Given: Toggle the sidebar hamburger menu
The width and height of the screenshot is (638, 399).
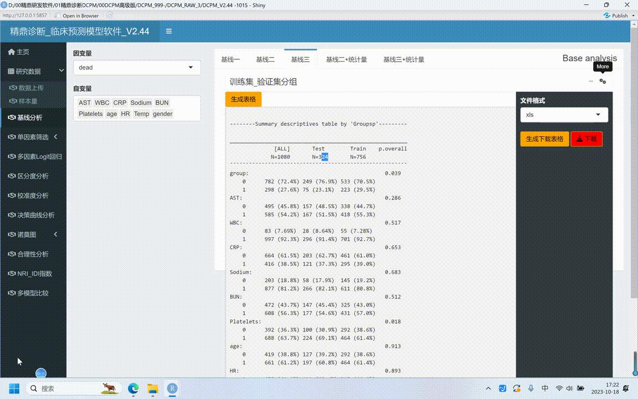Looking at the screenshot, I should point(169,32).
